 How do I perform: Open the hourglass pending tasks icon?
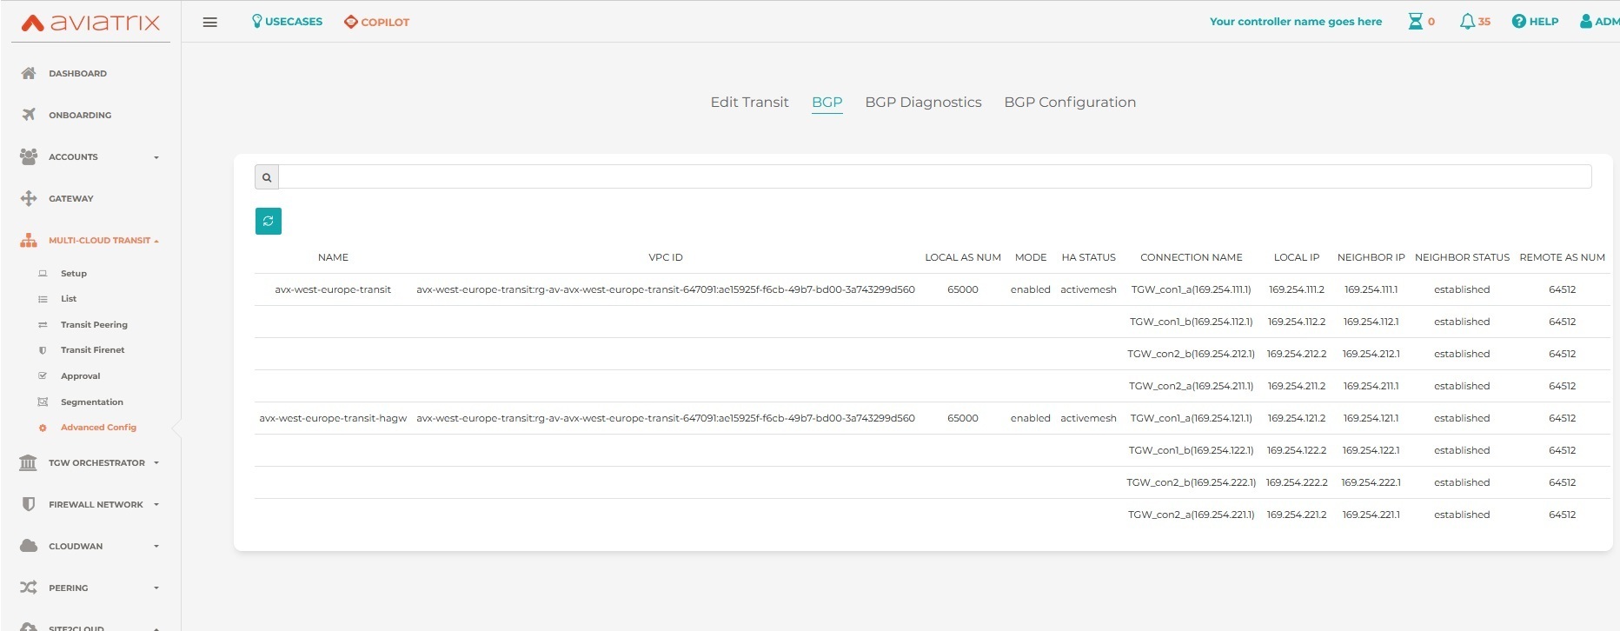pos(1416,21)
